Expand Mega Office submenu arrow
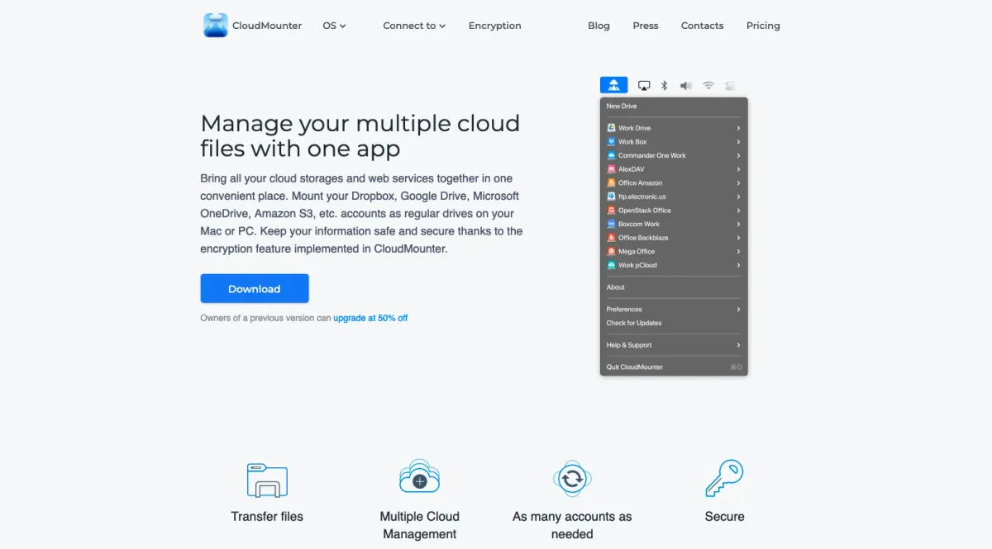The width and height of the screenshot is (992, 549). coord(738,251)
